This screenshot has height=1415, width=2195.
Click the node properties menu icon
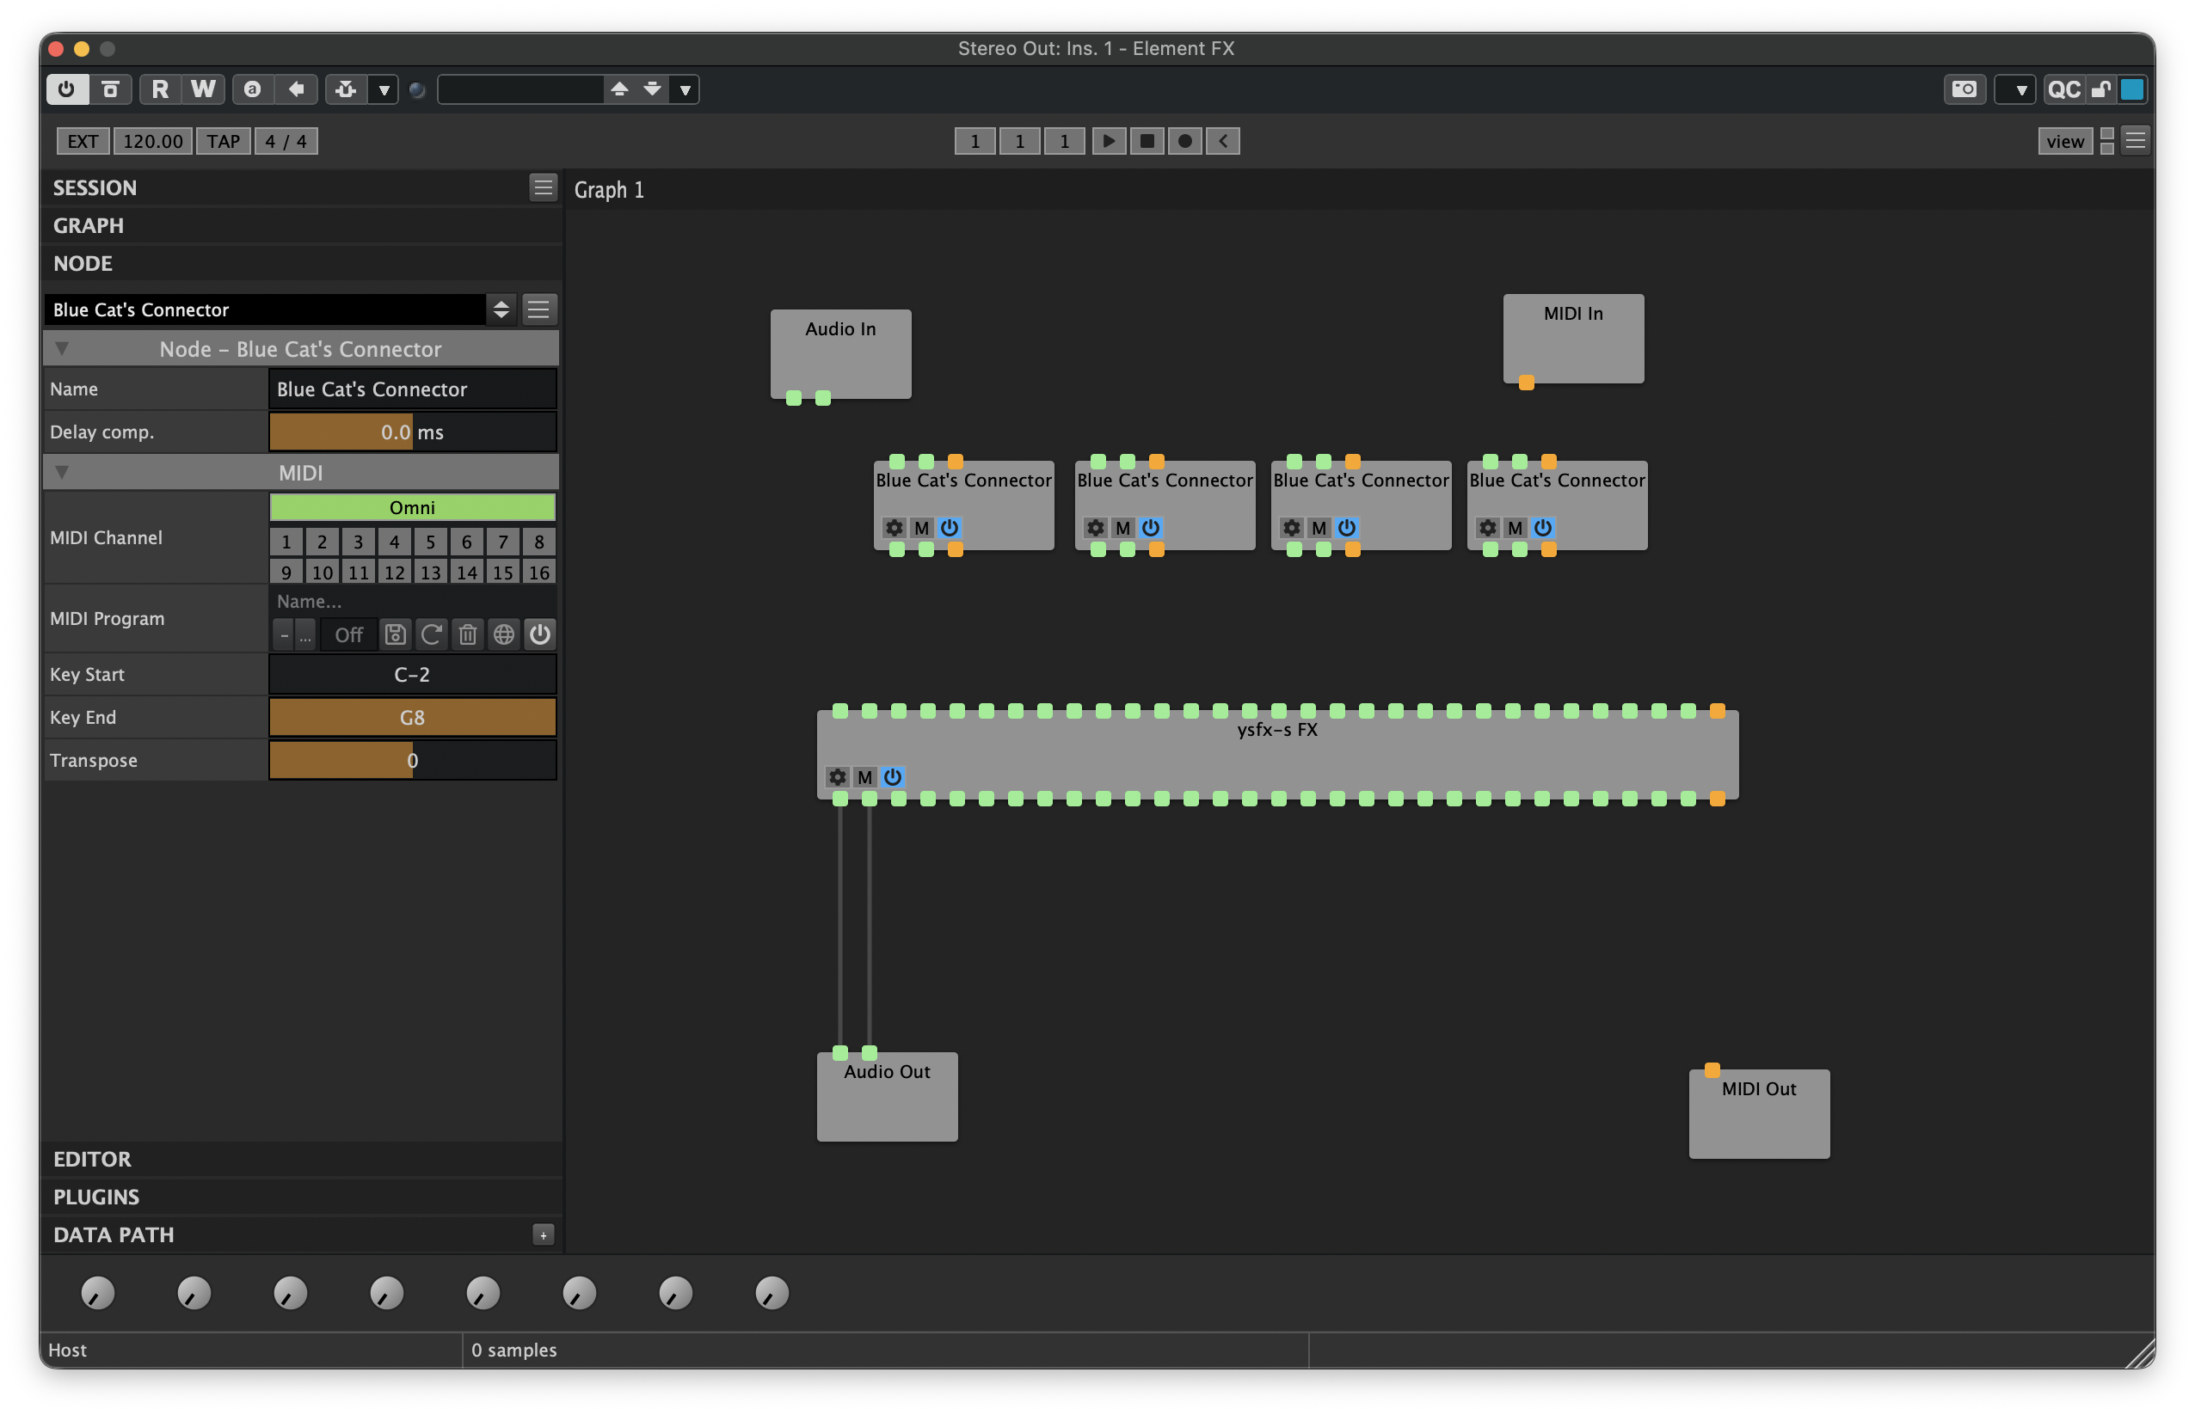coord(538,309)
